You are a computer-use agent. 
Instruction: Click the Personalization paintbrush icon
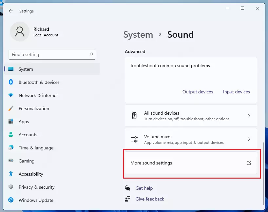pyautogui.click(x=11, y=108)
